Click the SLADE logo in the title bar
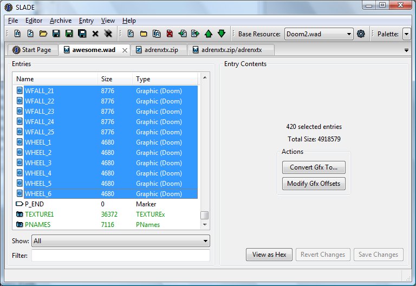 coord(9,7)
